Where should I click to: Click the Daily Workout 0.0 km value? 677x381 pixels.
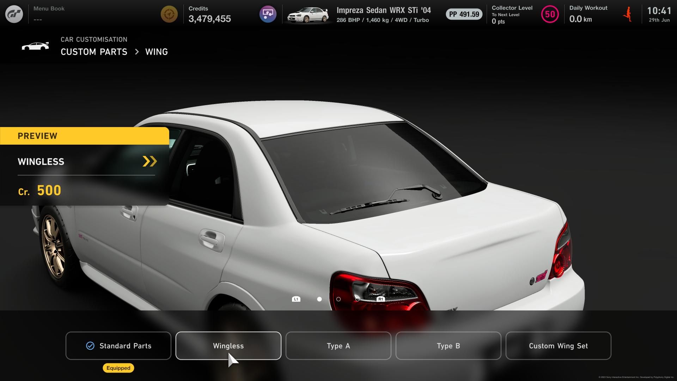tap(581, 19)
